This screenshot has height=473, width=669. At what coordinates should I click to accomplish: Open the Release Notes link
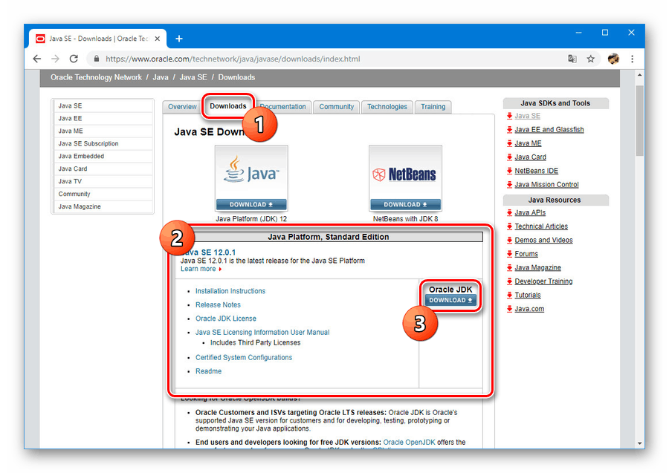coord(218,304)
